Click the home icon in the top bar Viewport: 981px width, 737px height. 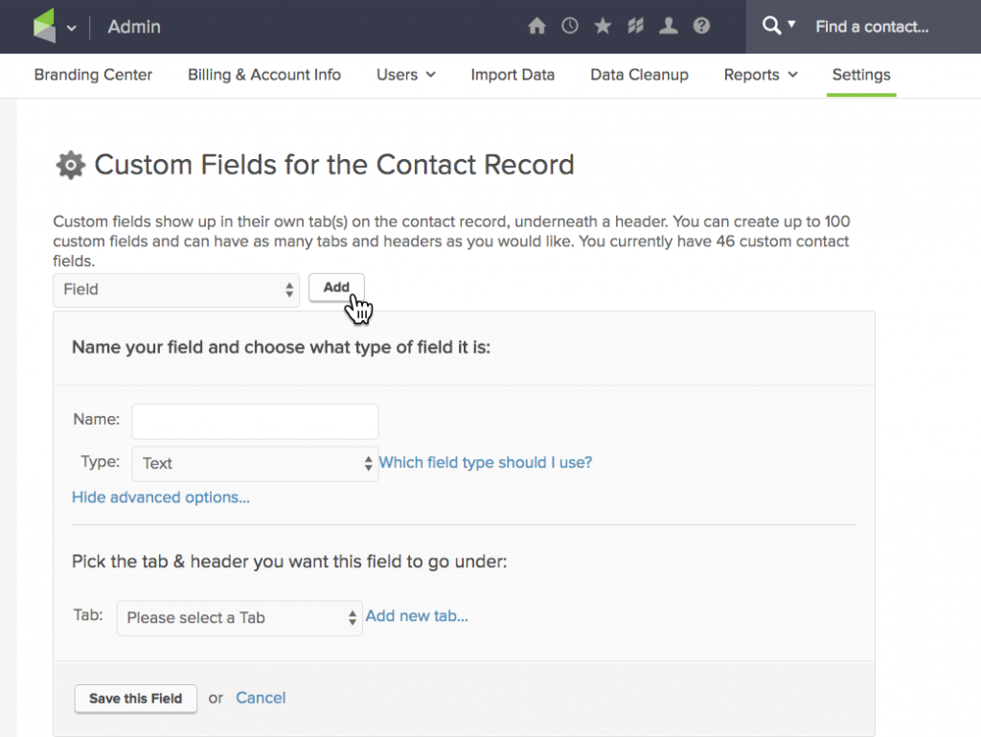[x=537, y=26]
